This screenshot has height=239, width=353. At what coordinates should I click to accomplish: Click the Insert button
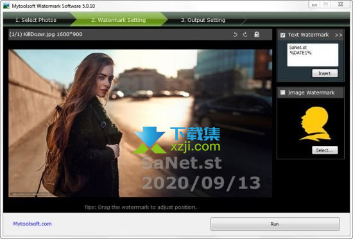click(325, 73)
